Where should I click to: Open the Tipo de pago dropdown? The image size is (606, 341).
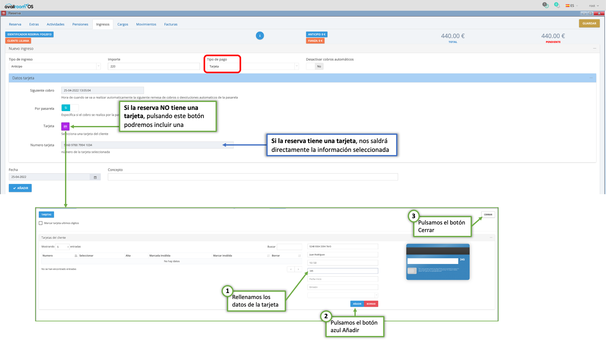pyautogui.click(x=252, y=66)
